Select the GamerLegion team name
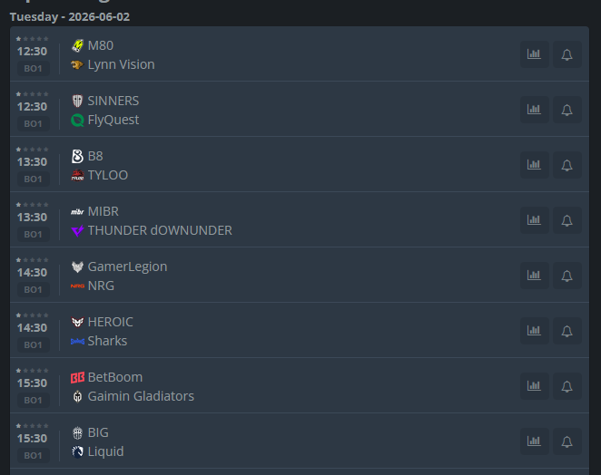 click(127, 267)
